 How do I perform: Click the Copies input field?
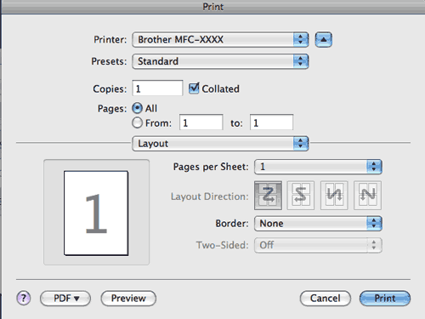(x=157, y=88)
